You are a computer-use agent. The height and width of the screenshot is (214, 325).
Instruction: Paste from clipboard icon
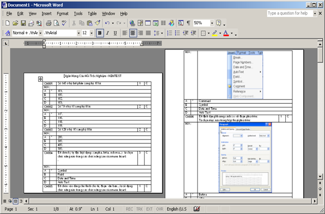click(x=89, y=23)
